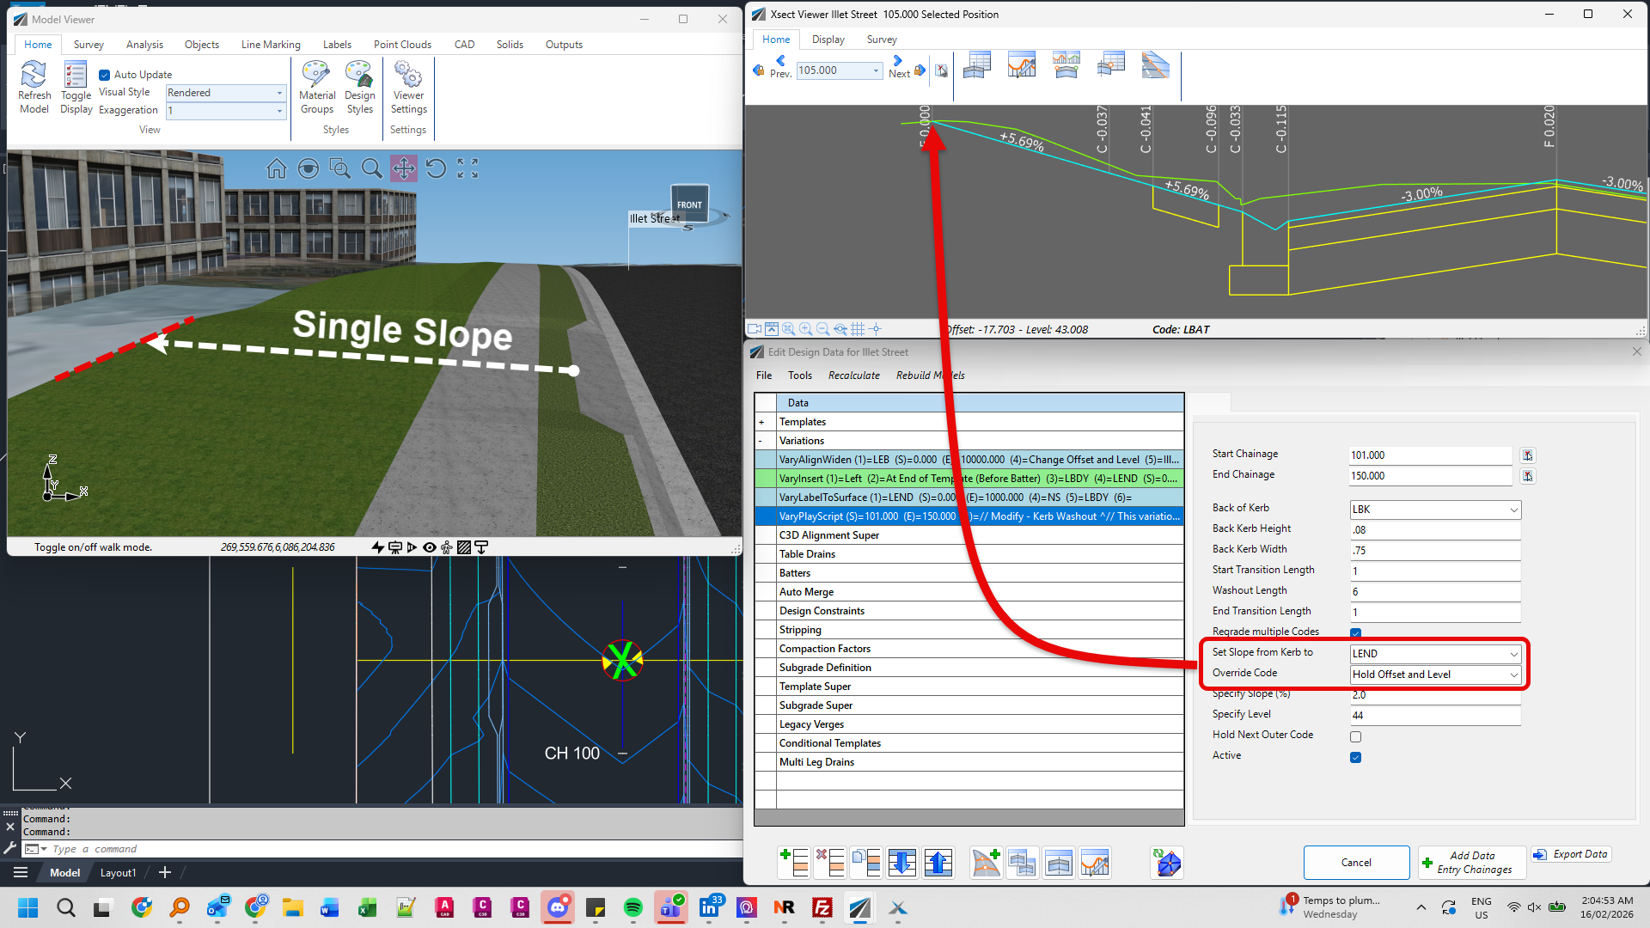
Task: Switch to the Line Marking ribbon tab
Action: (x=271, y=45)
